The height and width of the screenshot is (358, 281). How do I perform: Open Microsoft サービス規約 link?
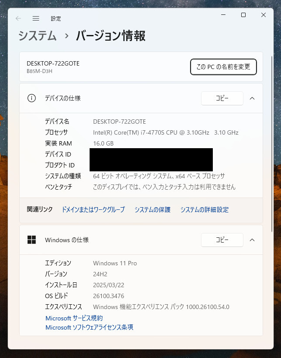(x=74, y=318)
